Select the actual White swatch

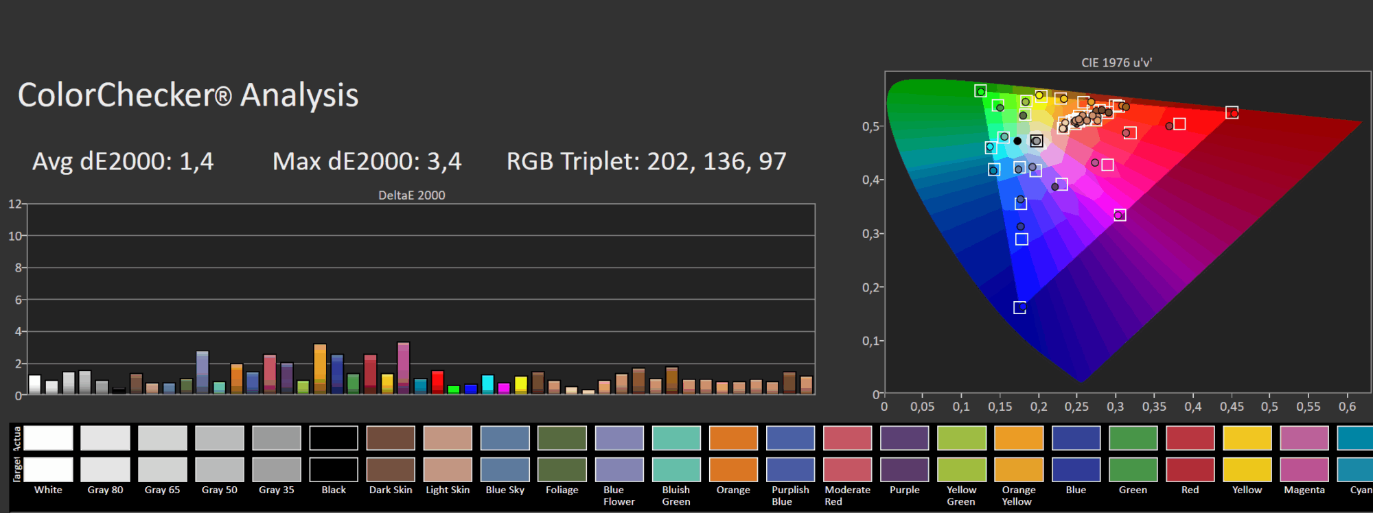click(48, 438)
